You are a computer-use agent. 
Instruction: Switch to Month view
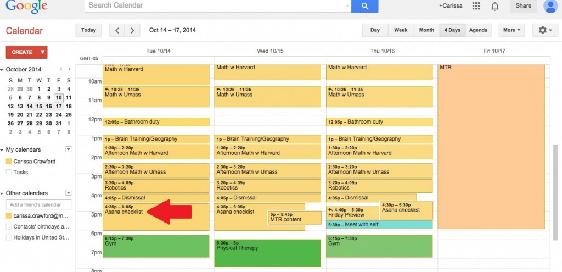click(426, 30)
